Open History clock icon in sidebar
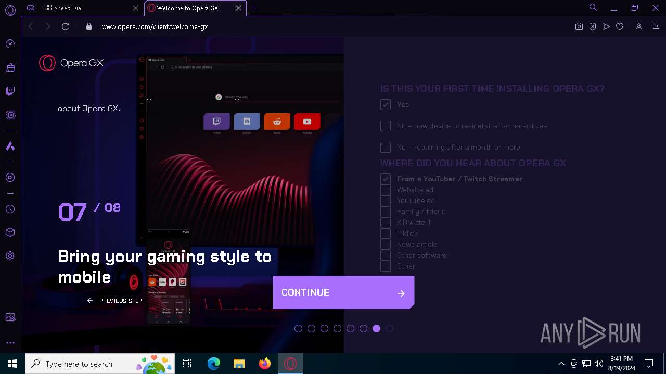The height and width of the screenshot is (374, 666). (10, 209)
